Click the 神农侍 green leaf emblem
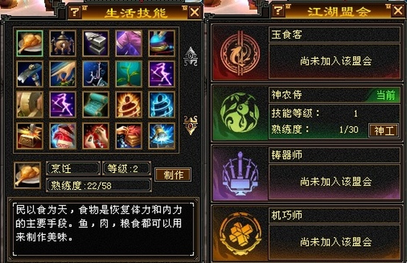 [239, 113]
